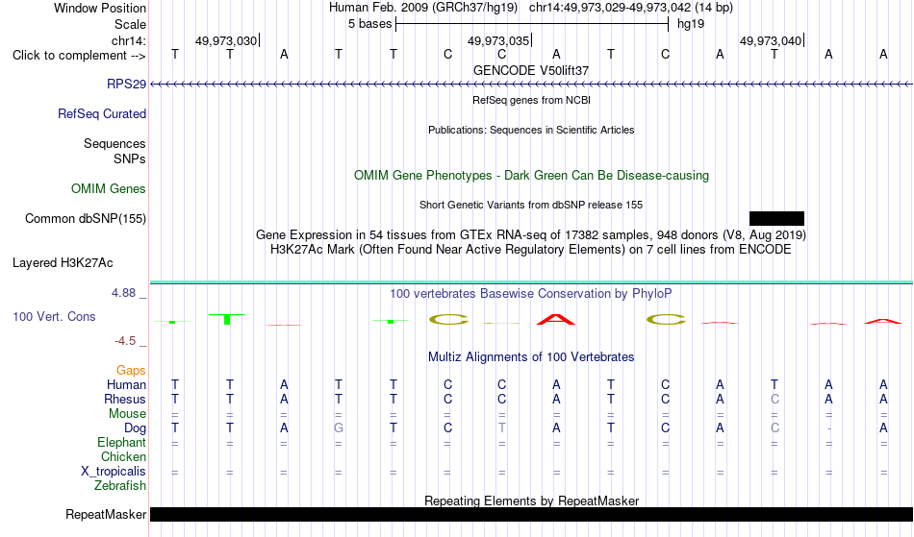Click the 49,973,035 ruler position
Screen dimensions: 914x537
(497, 40)
